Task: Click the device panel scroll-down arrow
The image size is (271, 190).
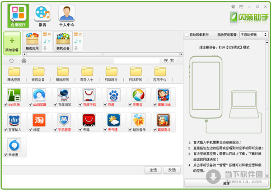Action: coord(267,176)
